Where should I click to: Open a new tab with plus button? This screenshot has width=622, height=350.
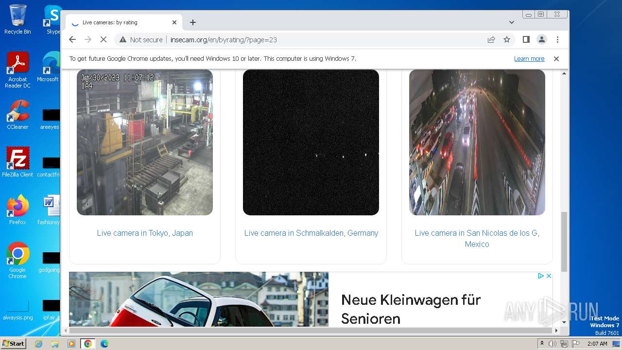click(193, 22)
